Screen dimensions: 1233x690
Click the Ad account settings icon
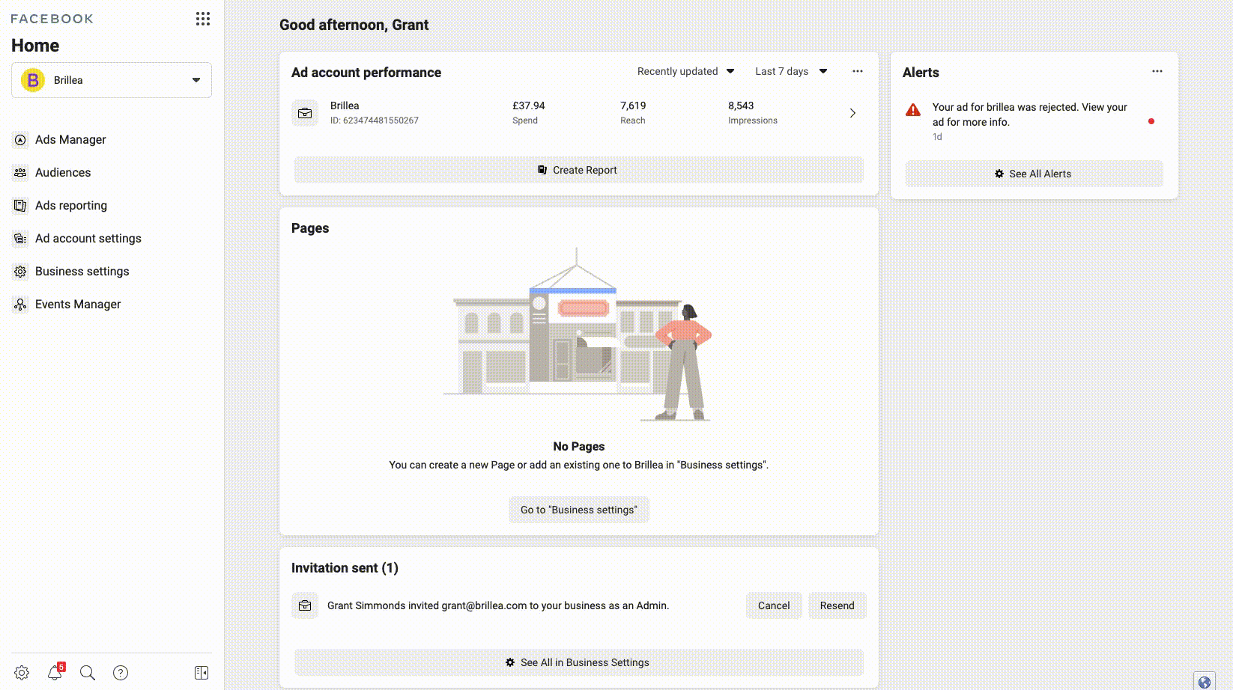coord(20,239)
